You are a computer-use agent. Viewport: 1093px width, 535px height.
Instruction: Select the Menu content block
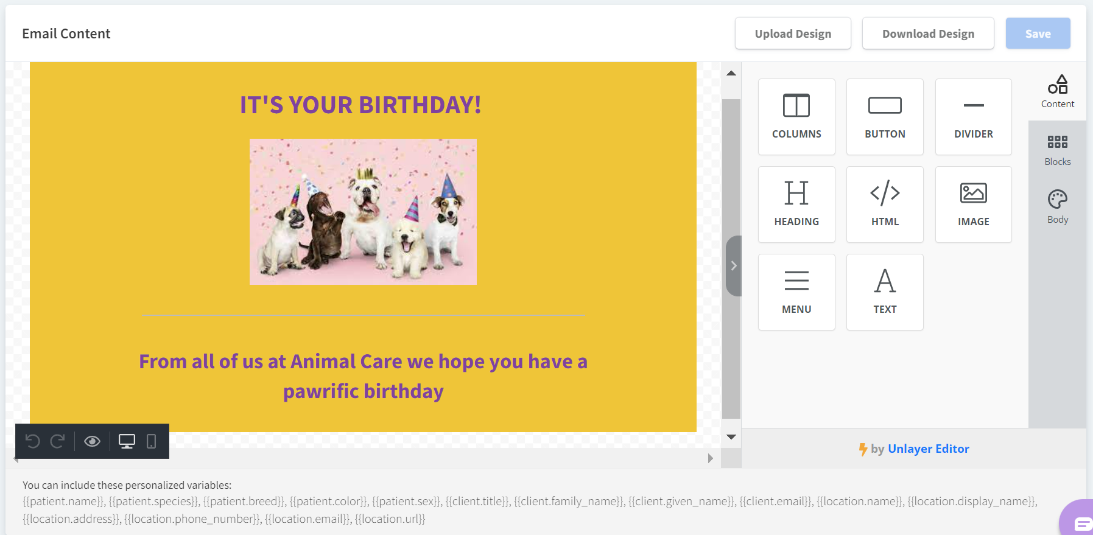796,292
